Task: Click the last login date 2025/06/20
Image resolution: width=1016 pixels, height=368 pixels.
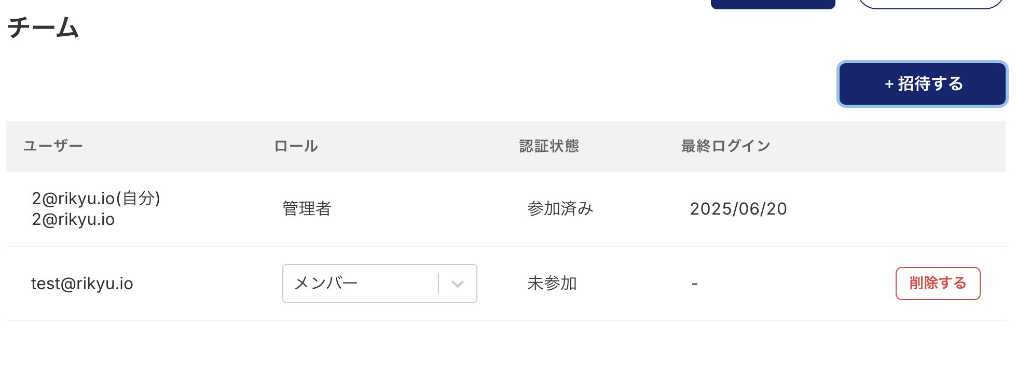Action: 738,209
